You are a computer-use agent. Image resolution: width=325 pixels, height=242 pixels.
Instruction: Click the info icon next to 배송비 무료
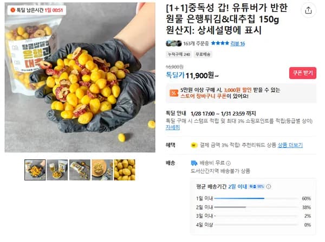coord(228,163)
